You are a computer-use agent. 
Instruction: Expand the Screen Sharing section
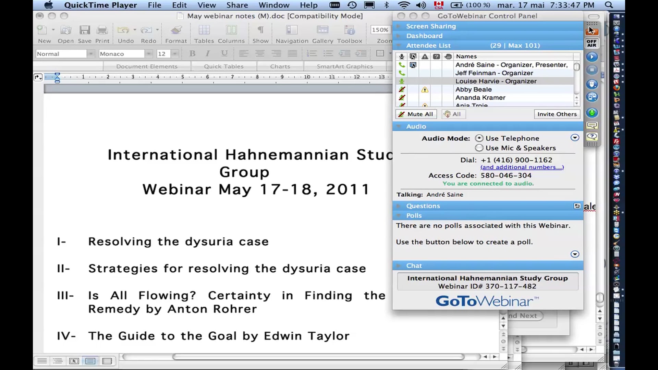(x=431, y=26)
